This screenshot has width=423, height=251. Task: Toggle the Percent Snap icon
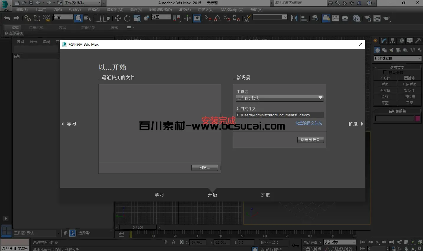click(x=227, y=18)
